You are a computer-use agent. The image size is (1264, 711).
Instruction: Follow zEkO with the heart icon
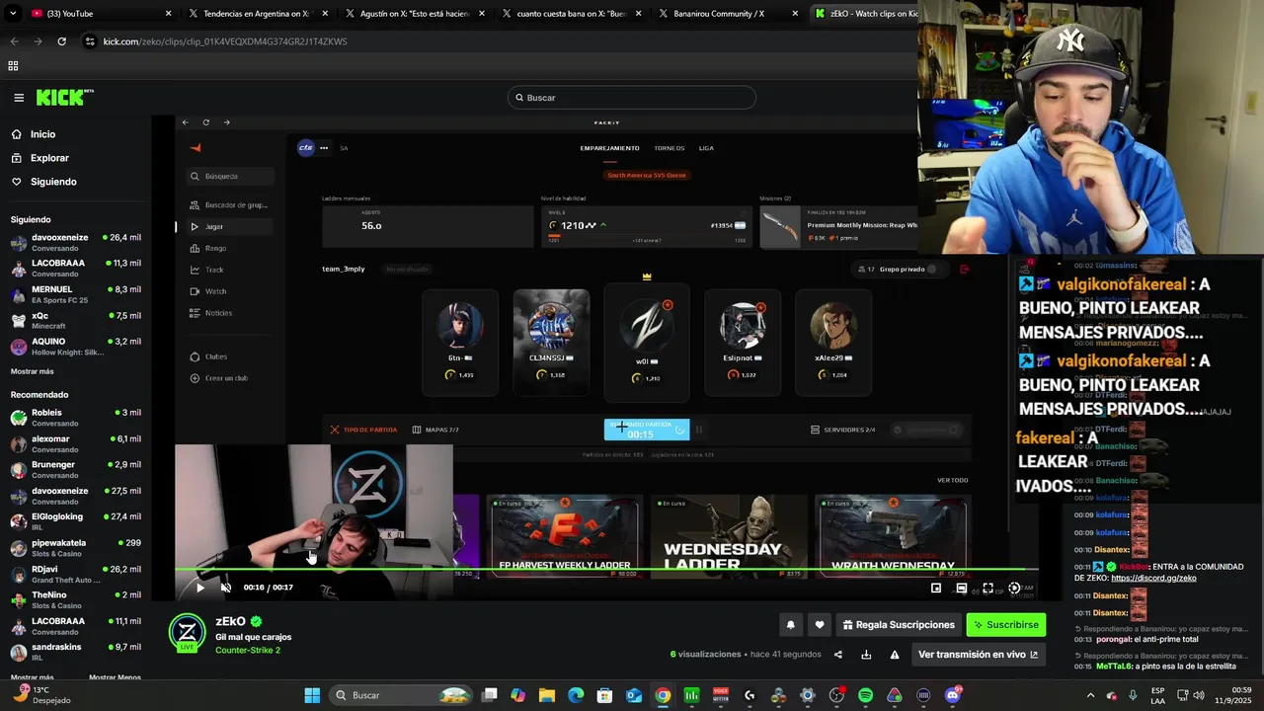[819, 624]
